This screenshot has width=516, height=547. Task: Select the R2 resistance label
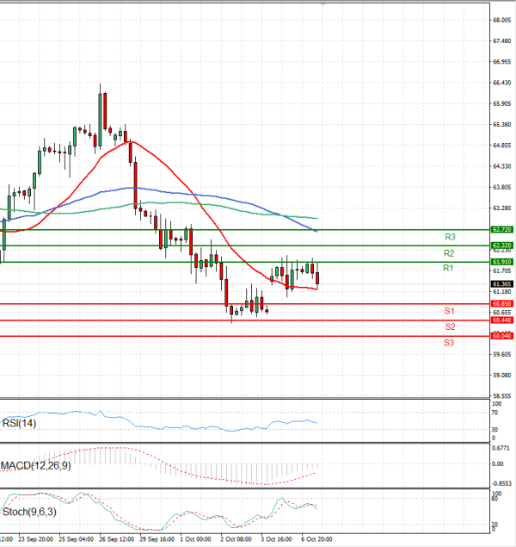tap(449, 253)
